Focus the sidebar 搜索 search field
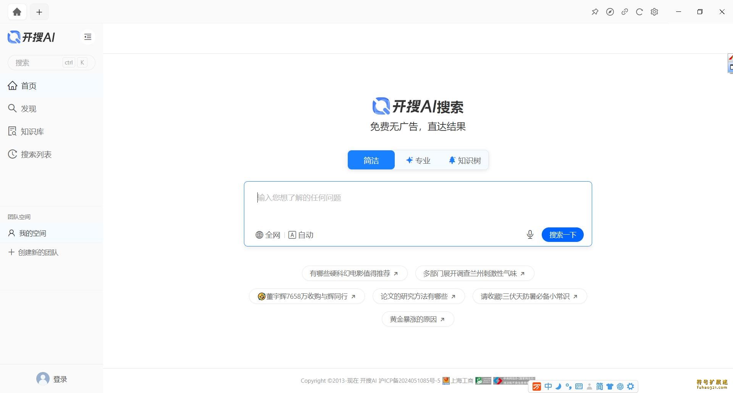Screen dimensions: 733x393 [x=51, y=63]
